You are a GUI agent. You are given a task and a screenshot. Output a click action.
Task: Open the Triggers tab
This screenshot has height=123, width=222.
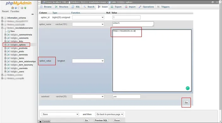tap(163, 7)
